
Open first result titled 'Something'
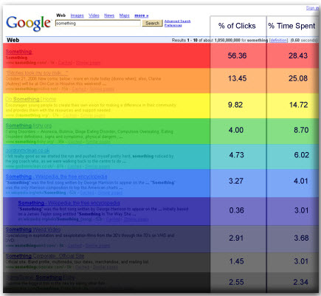click(18, 52)
